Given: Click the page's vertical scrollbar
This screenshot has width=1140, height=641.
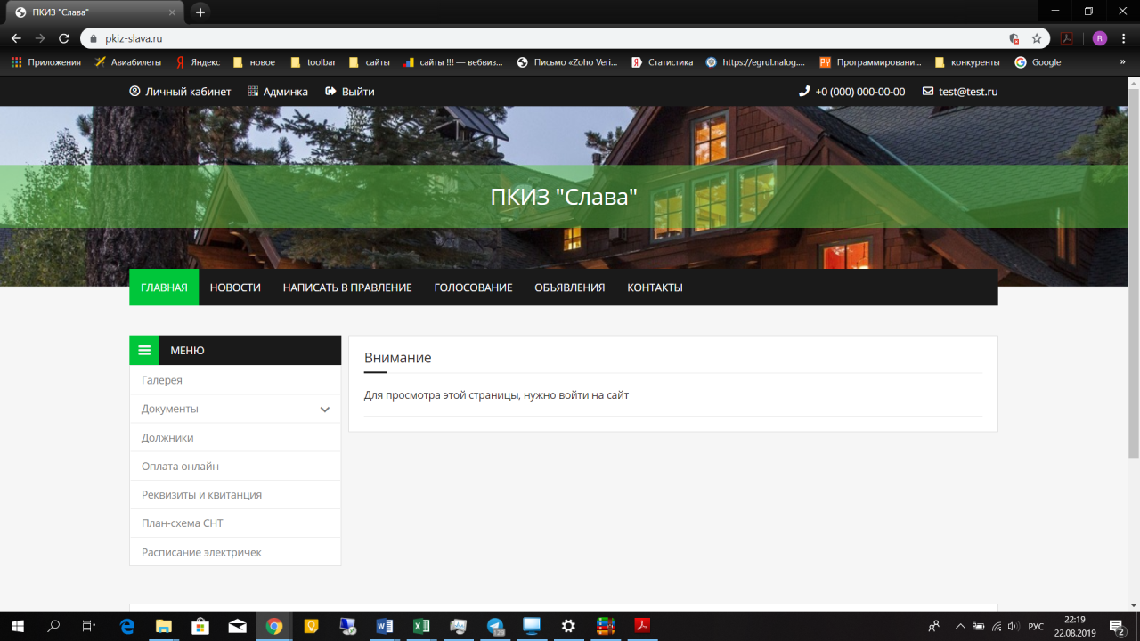Looking at the screenshot, I should [1134, 267].
